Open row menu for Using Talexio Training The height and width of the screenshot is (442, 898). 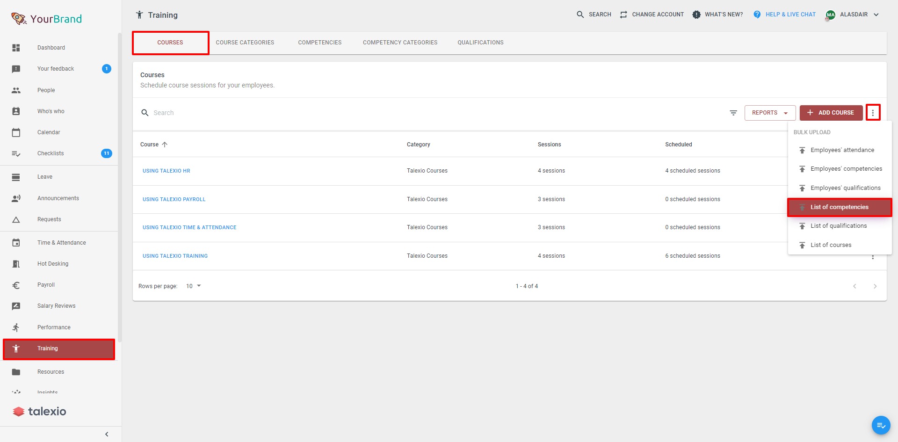coord(873,256)
